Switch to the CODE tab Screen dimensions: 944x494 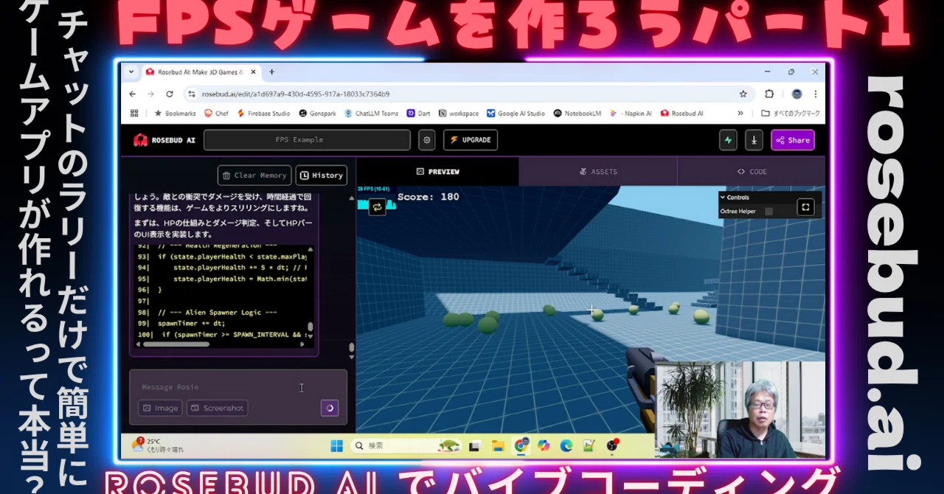coord(752,171)
